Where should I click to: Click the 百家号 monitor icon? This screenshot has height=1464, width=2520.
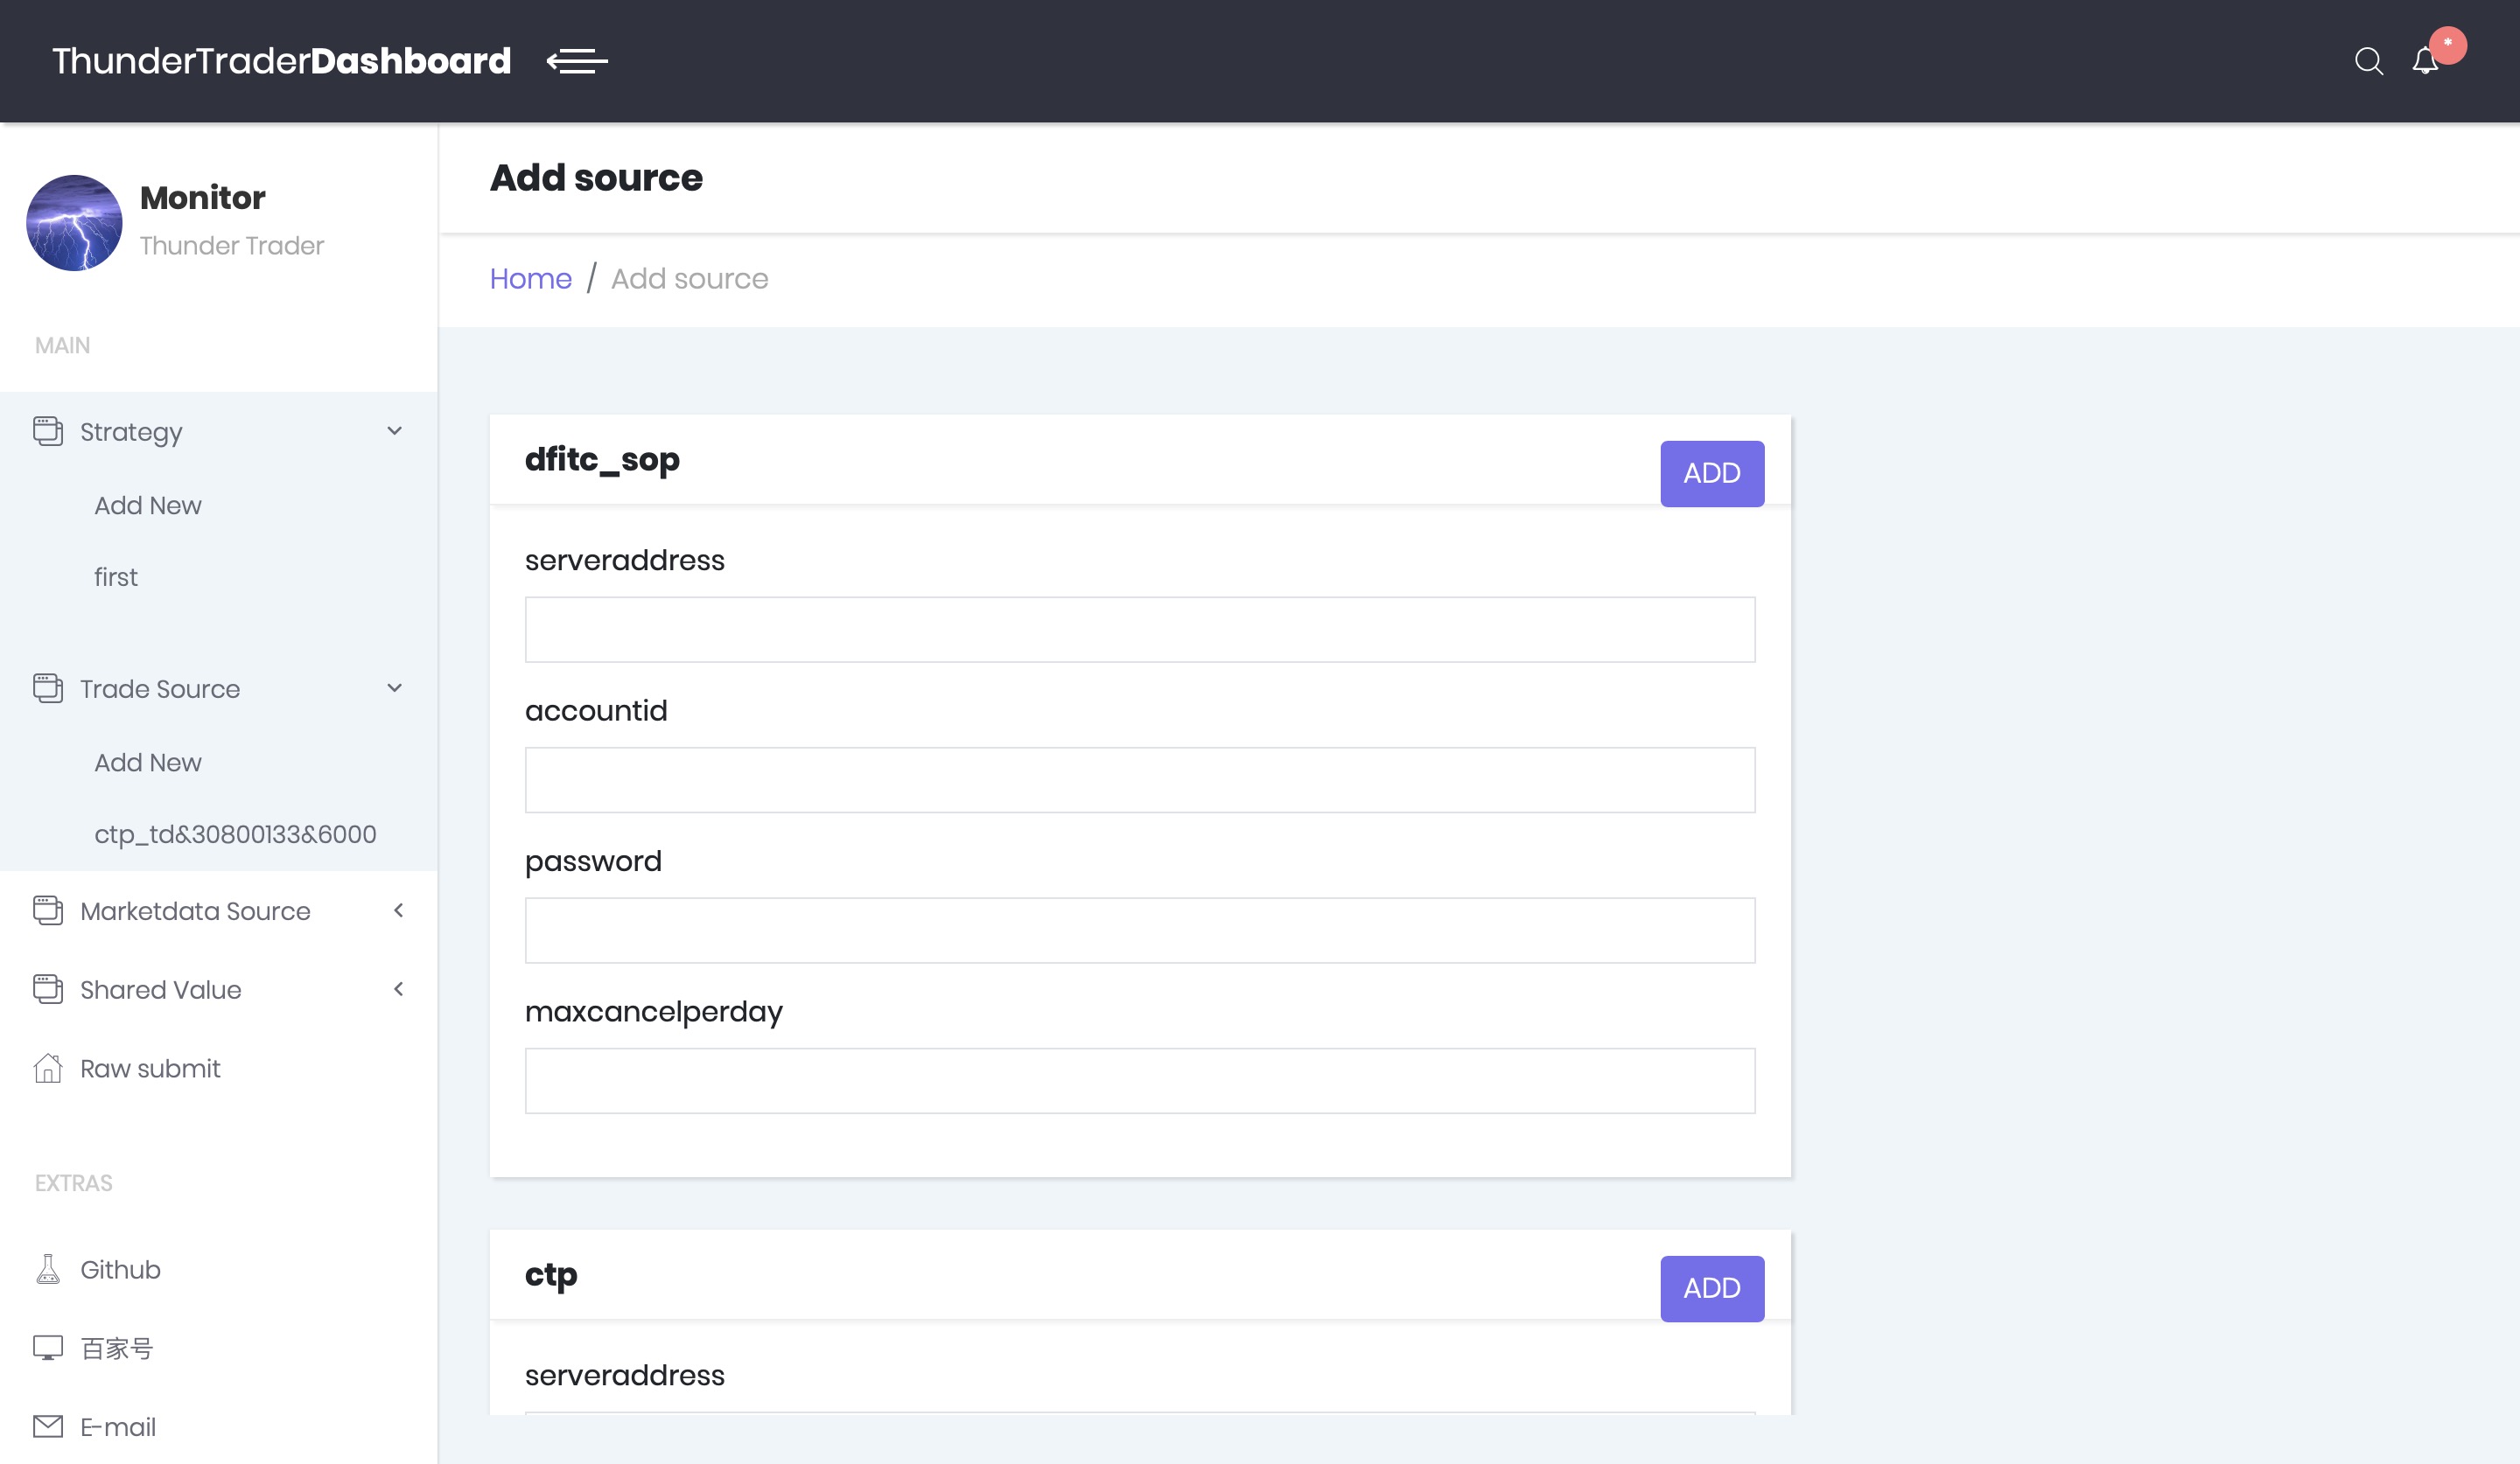(x=48, y=1347)
